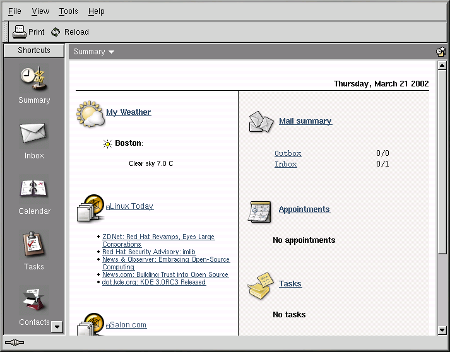Expand the Summary folder dropdown
The image size is (450, 352).
point(112,52)
